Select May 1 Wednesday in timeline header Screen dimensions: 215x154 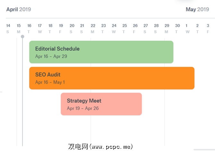[188, 28]
